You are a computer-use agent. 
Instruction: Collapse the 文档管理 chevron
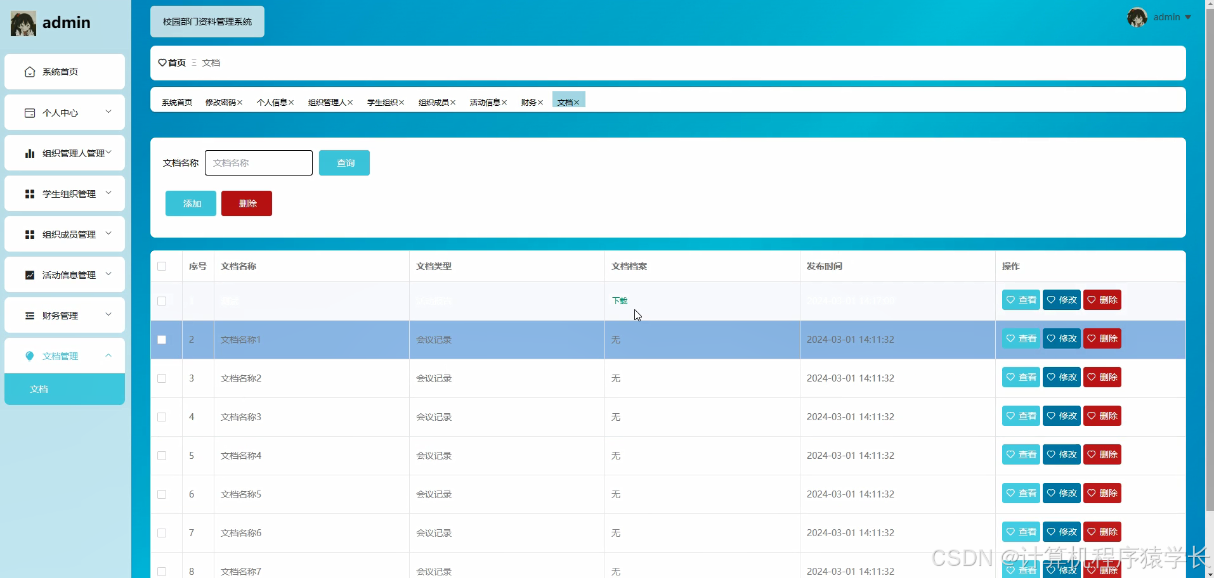108,355
